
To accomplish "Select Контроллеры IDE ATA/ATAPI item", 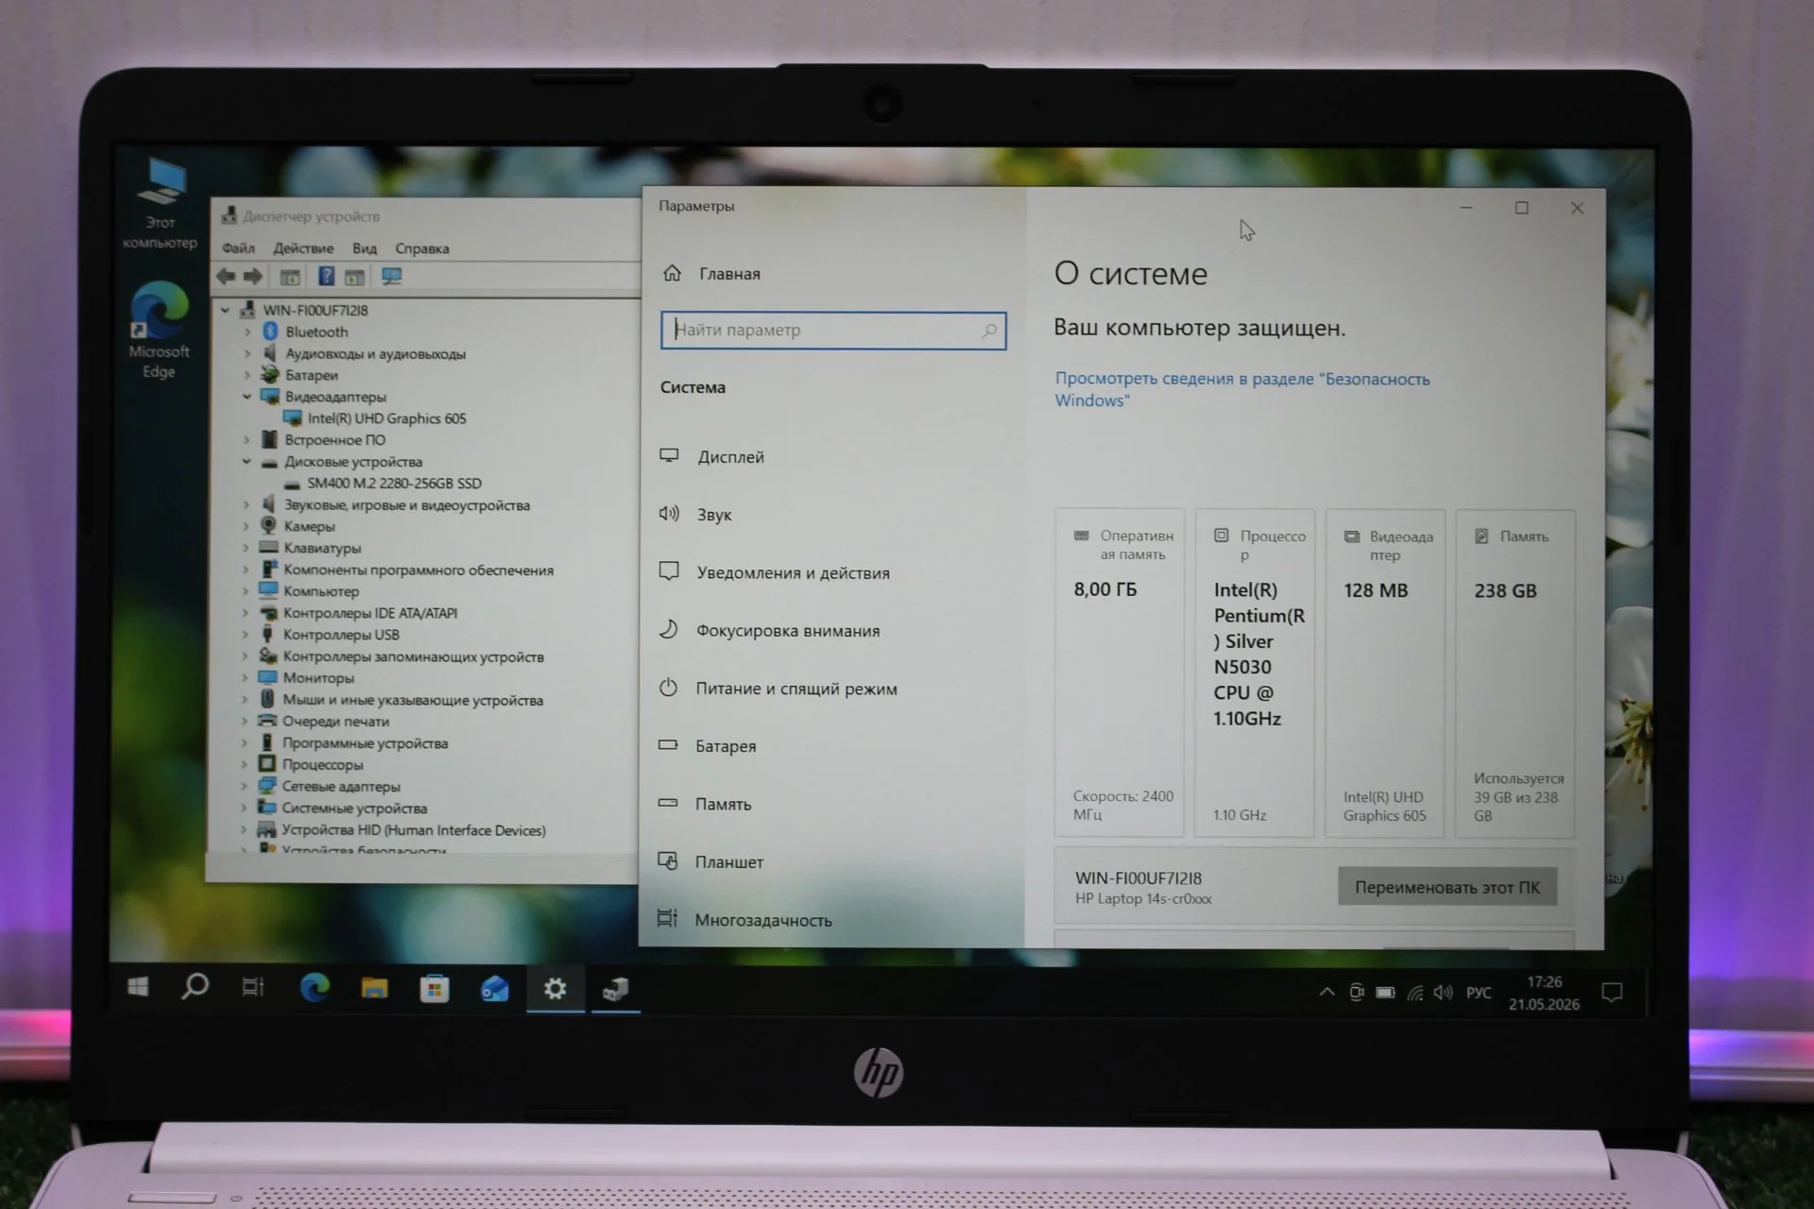I will click(370, 613).
